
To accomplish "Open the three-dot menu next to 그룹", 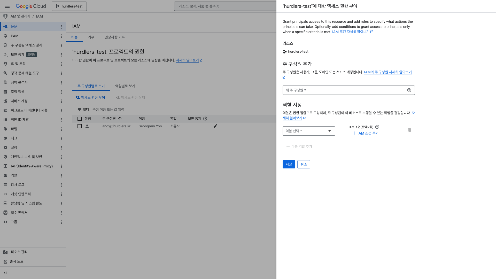I will coord(62,222).
